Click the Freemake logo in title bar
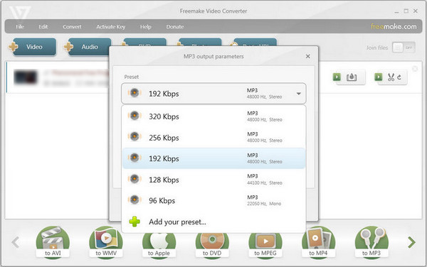The height and width of the screenshot is (267, 427). coord(20,12)
